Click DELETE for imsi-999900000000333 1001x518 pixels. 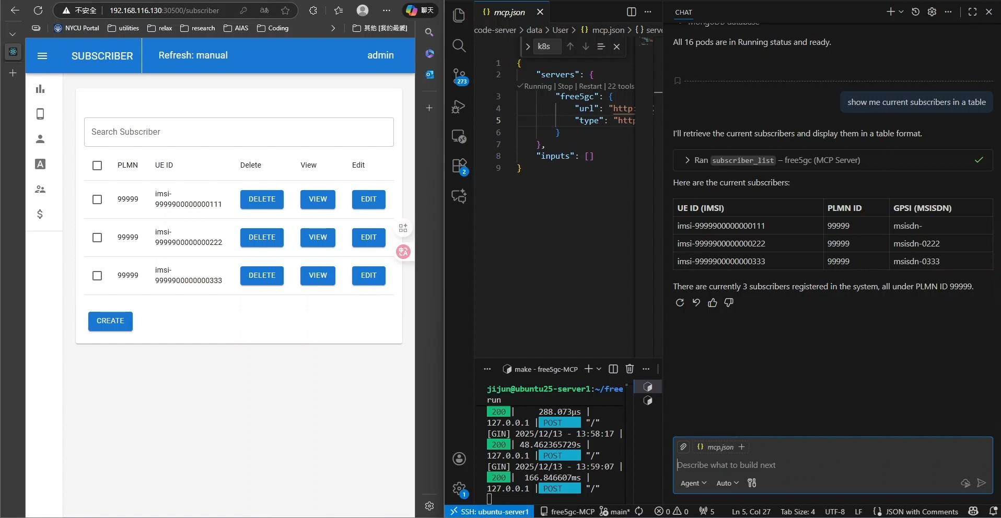point(262,276)
